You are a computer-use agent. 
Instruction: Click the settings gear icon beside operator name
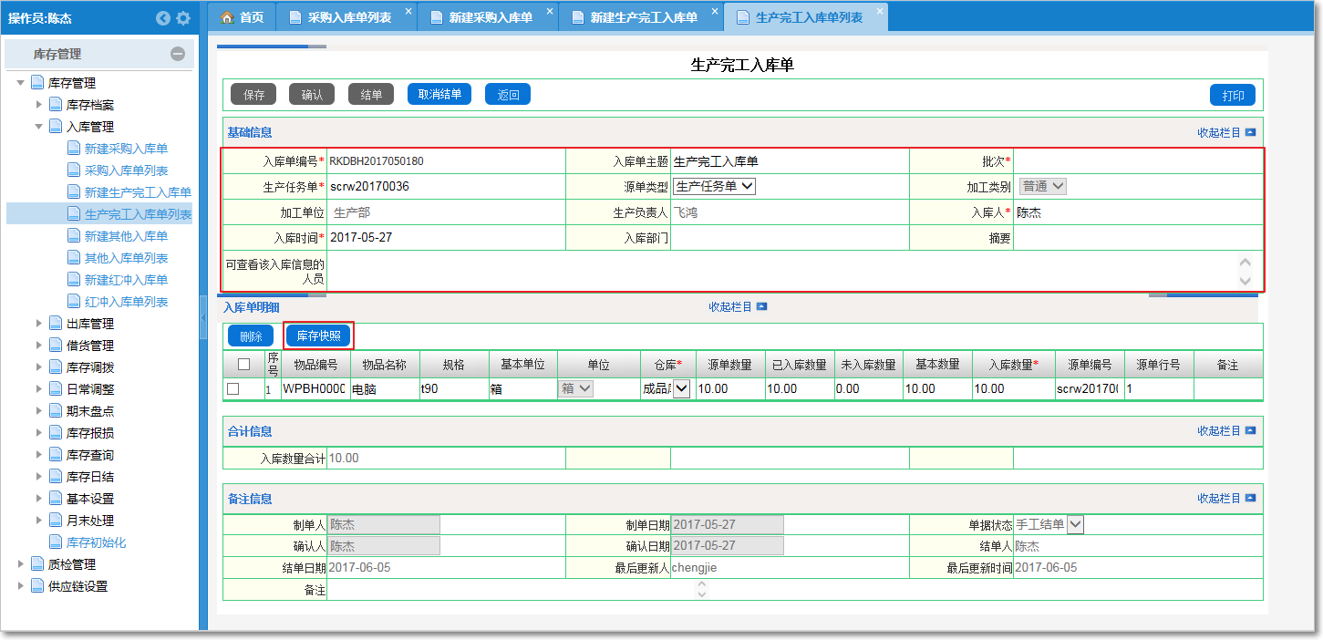point(183,18)
